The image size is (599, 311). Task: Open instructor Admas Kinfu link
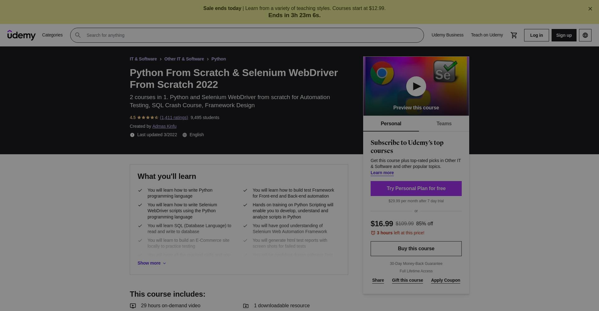point(164,126)
